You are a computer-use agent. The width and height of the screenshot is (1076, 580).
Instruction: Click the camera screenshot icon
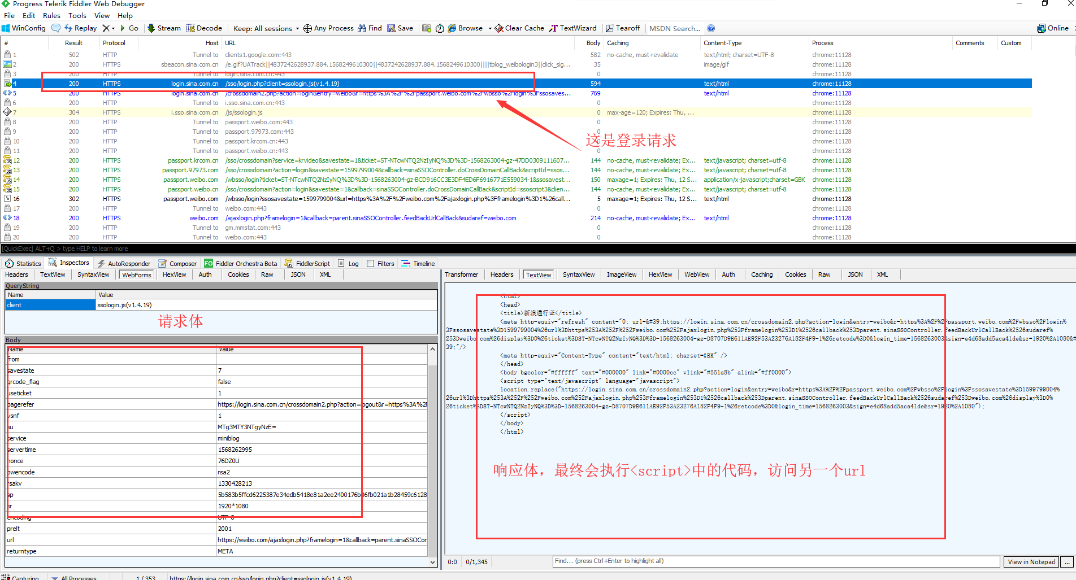[x=427, y=28]
